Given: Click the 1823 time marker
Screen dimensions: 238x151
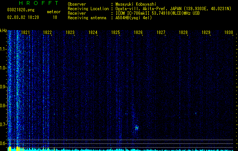Looking at the screenshot, I should pyautogui.click(x=70, y=32).
